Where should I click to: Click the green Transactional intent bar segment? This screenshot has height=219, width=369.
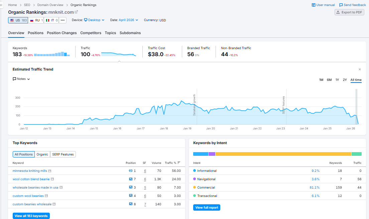357,154
